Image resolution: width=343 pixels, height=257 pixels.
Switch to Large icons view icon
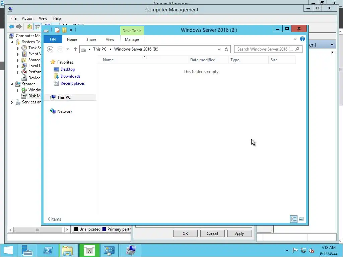coord(301,219)
